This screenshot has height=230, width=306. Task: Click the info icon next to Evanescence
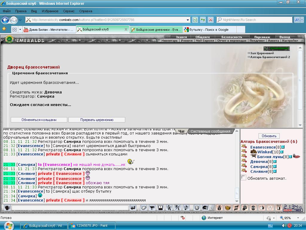[283, 147]
